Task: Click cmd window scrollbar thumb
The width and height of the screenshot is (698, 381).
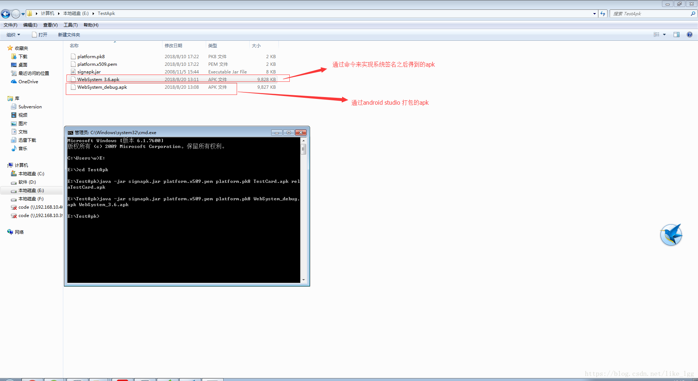Action: click(x=303, y=149)
